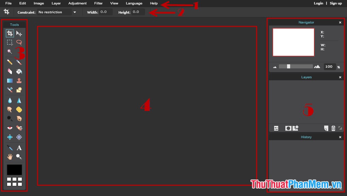The width and height of the screenshot is (347, 196).
Task: Toggle the layer styles icon in Layers panel
Action: [x=295, y=128]
